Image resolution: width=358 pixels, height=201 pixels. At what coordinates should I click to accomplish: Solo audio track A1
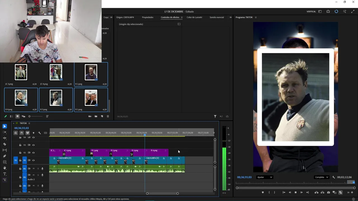pyautogui.click(x=38, y=169)
